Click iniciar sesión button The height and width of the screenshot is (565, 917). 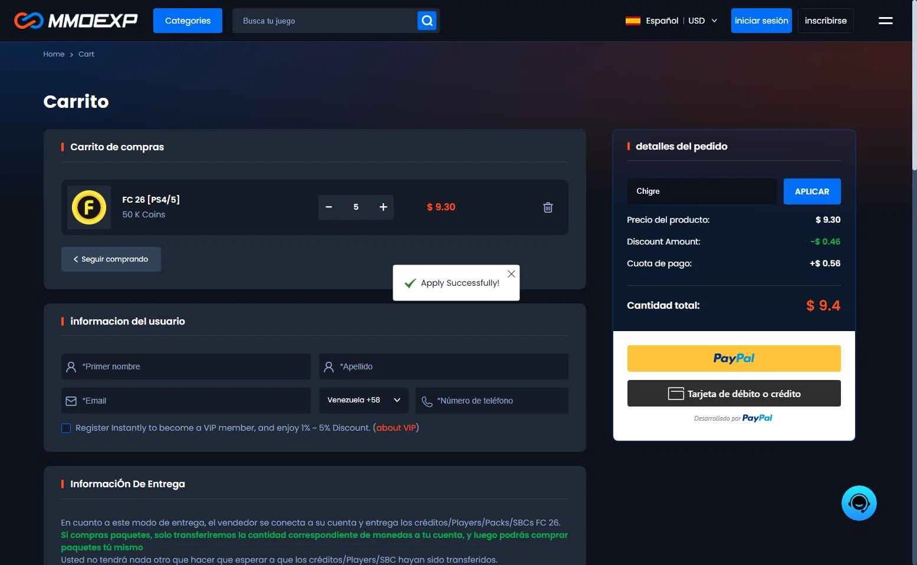(x=761, y=21)
